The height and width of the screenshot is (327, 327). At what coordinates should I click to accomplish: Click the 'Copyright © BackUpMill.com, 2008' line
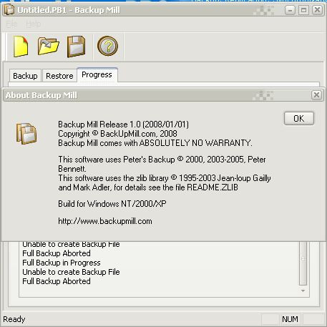point(117,134)
